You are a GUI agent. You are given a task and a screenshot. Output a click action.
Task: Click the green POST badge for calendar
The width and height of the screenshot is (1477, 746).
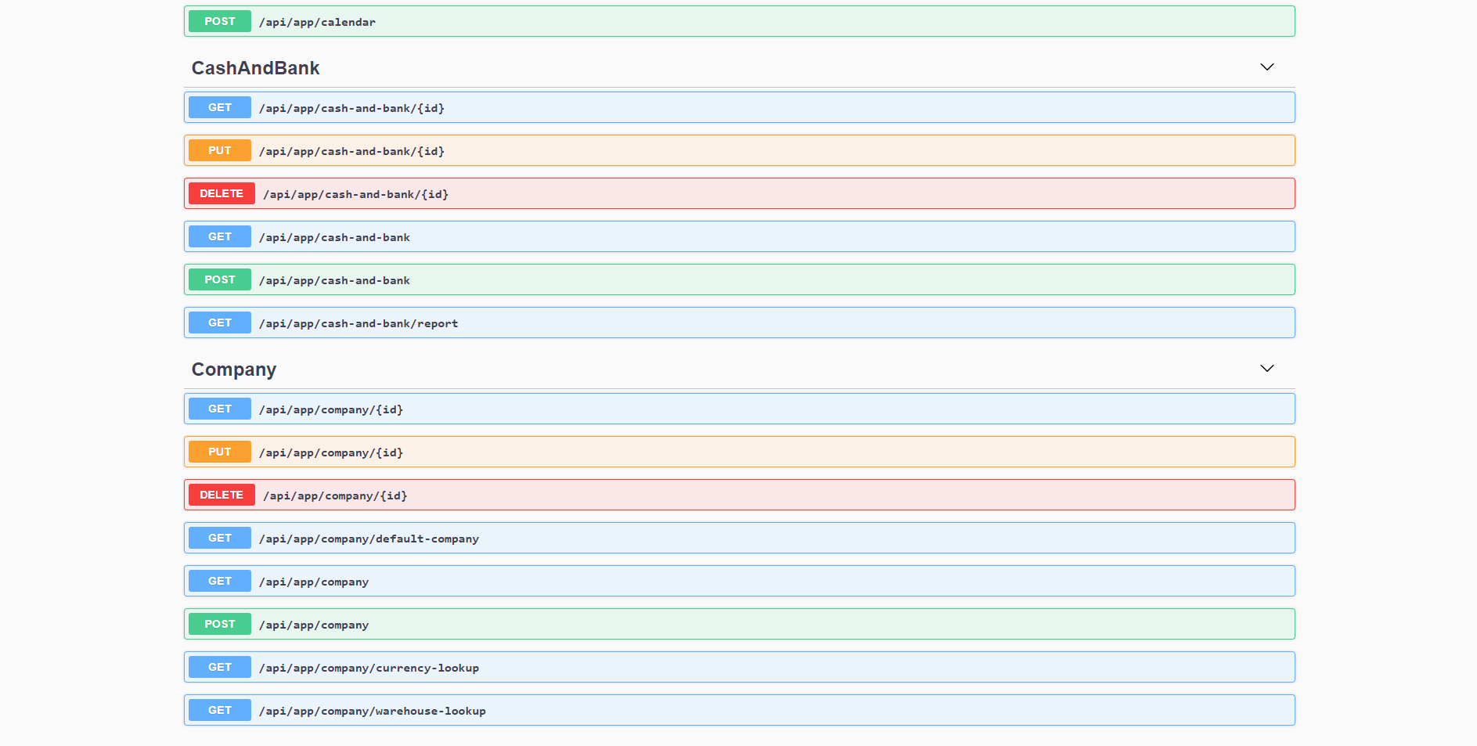pyautogui.click(x=220, y=21)
